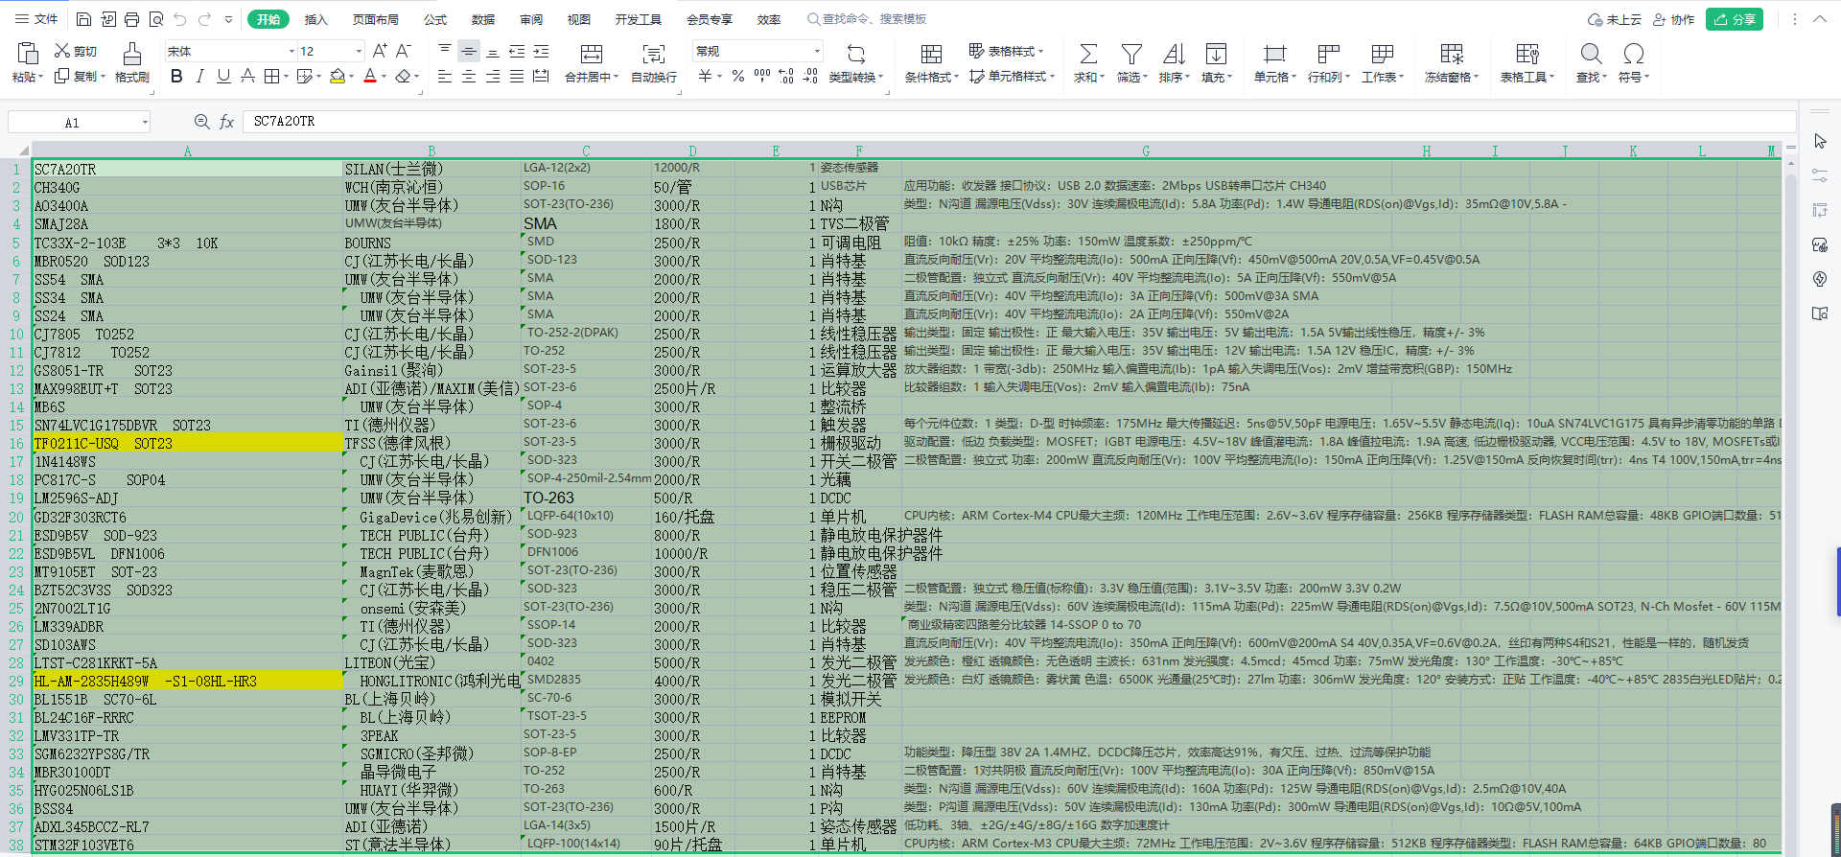Decrease decimal places icon
The height and width of the screenshot is (857, 1841).
(x=810, y=76)
